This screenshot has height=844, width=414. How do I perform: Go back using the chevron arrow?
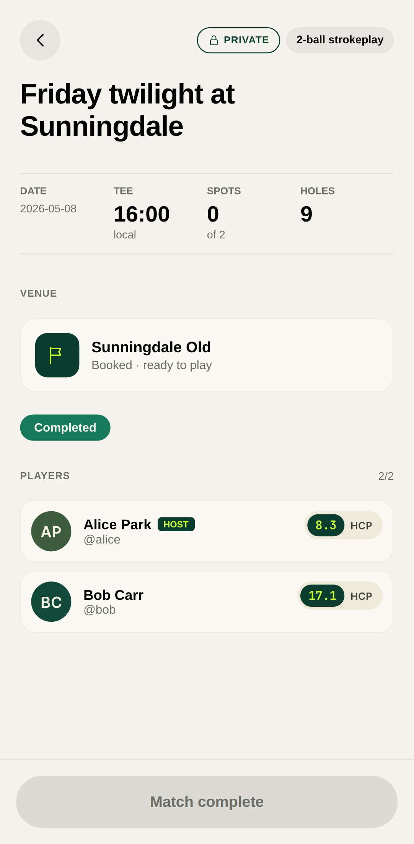(40, 40)
